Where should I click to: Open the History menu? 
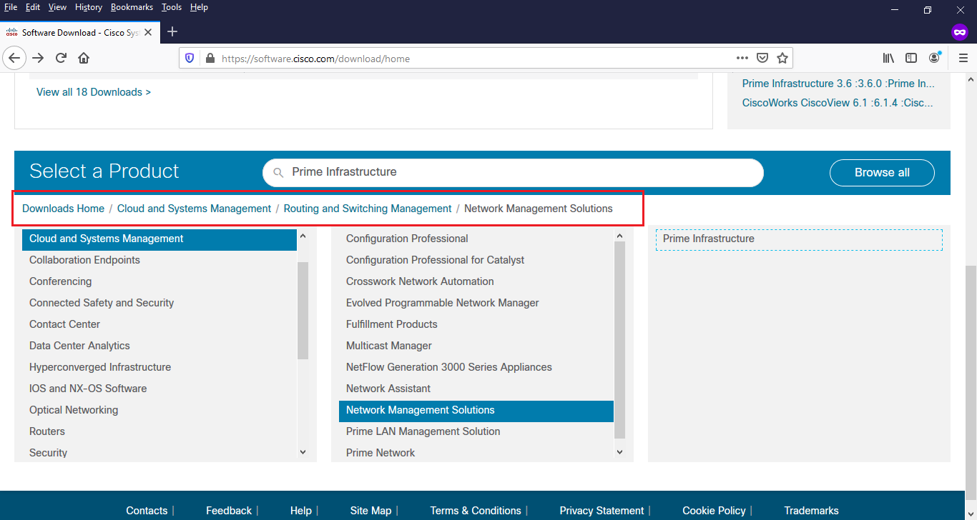coord(89,7)
